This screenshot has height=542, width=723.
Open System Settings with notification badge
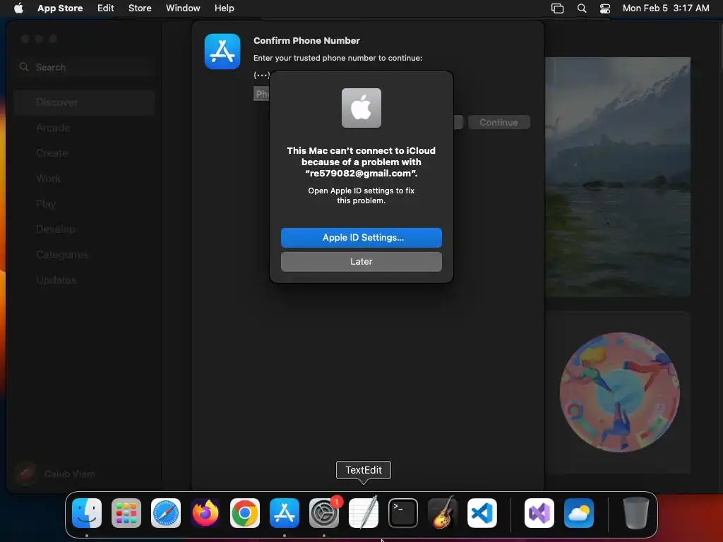[324, 513]
